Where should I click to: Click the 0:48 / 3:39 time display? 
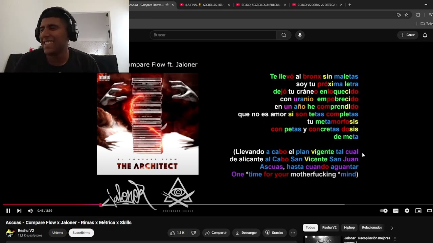[45, 211]
